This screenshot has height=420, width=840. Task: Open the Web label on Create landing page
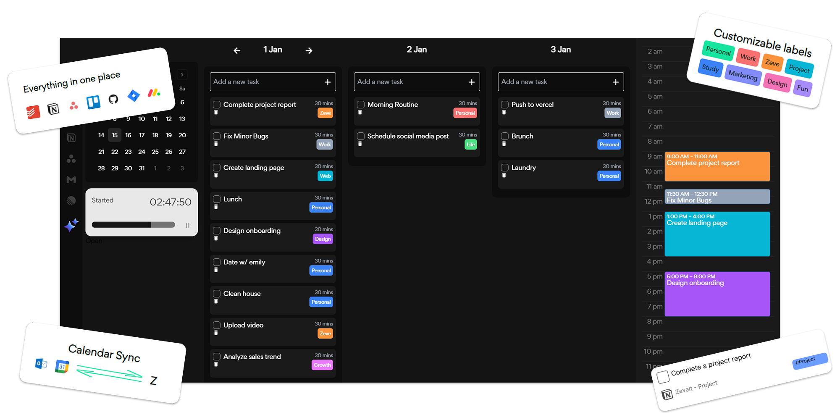325,176
